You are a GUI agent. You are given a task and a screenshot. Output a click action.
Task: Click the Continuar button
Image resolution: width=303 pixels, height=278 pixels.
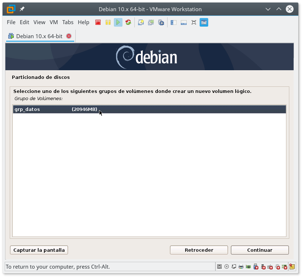pos(260,250)
